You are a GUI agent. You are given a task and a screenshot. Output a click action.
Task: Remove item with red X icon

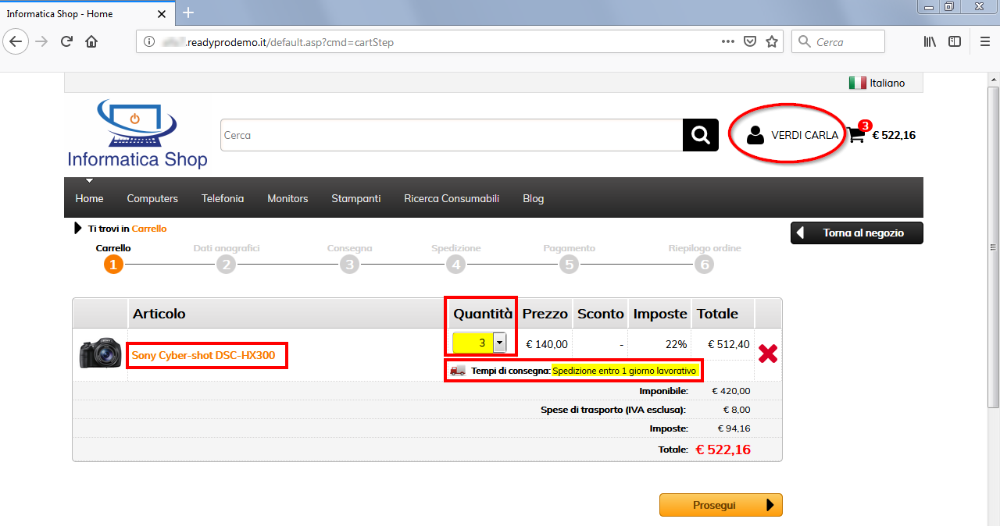tap(768, 354)
